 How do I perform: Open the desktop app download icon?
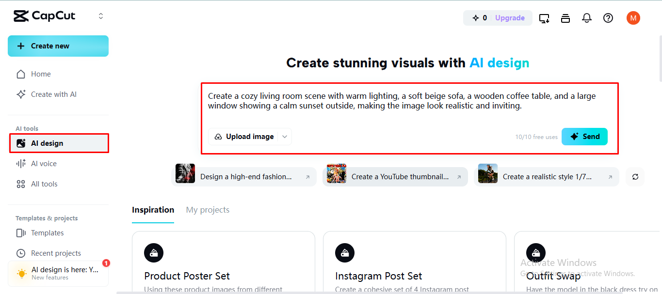click(544, 18)
